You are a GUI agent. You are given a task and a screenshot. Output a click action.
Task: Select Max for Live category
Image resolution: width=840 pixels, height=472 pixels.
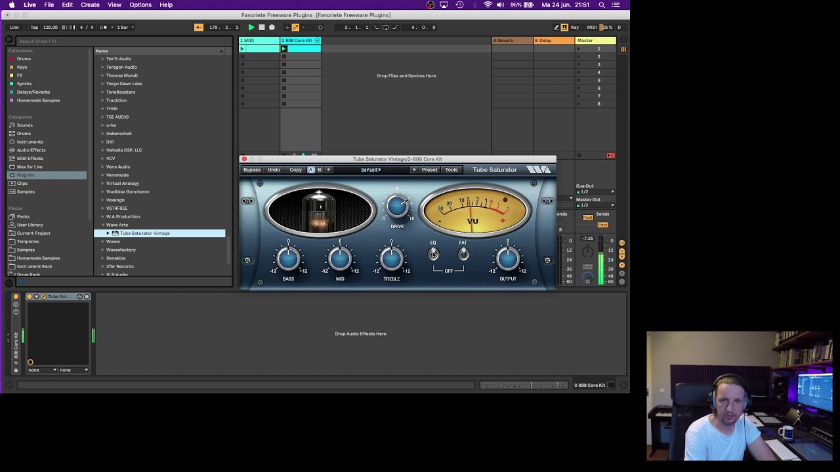coord(30,167)
